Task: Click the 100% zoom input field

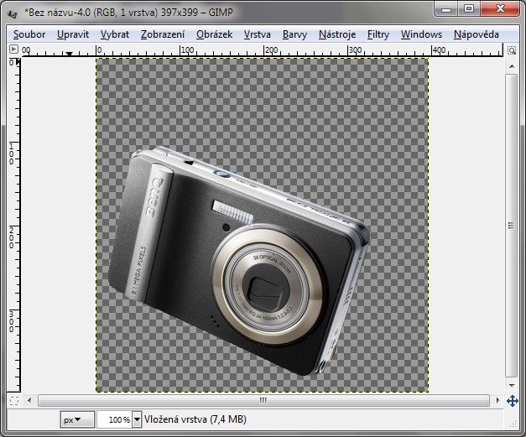Action: (x=115, y=419)
